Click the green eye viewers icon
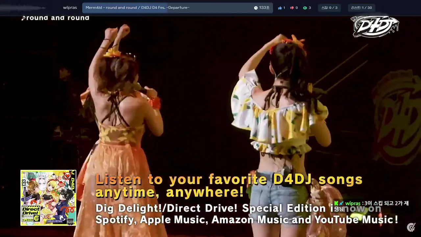The height and width of the screenshot is (237, 421). 305,8
